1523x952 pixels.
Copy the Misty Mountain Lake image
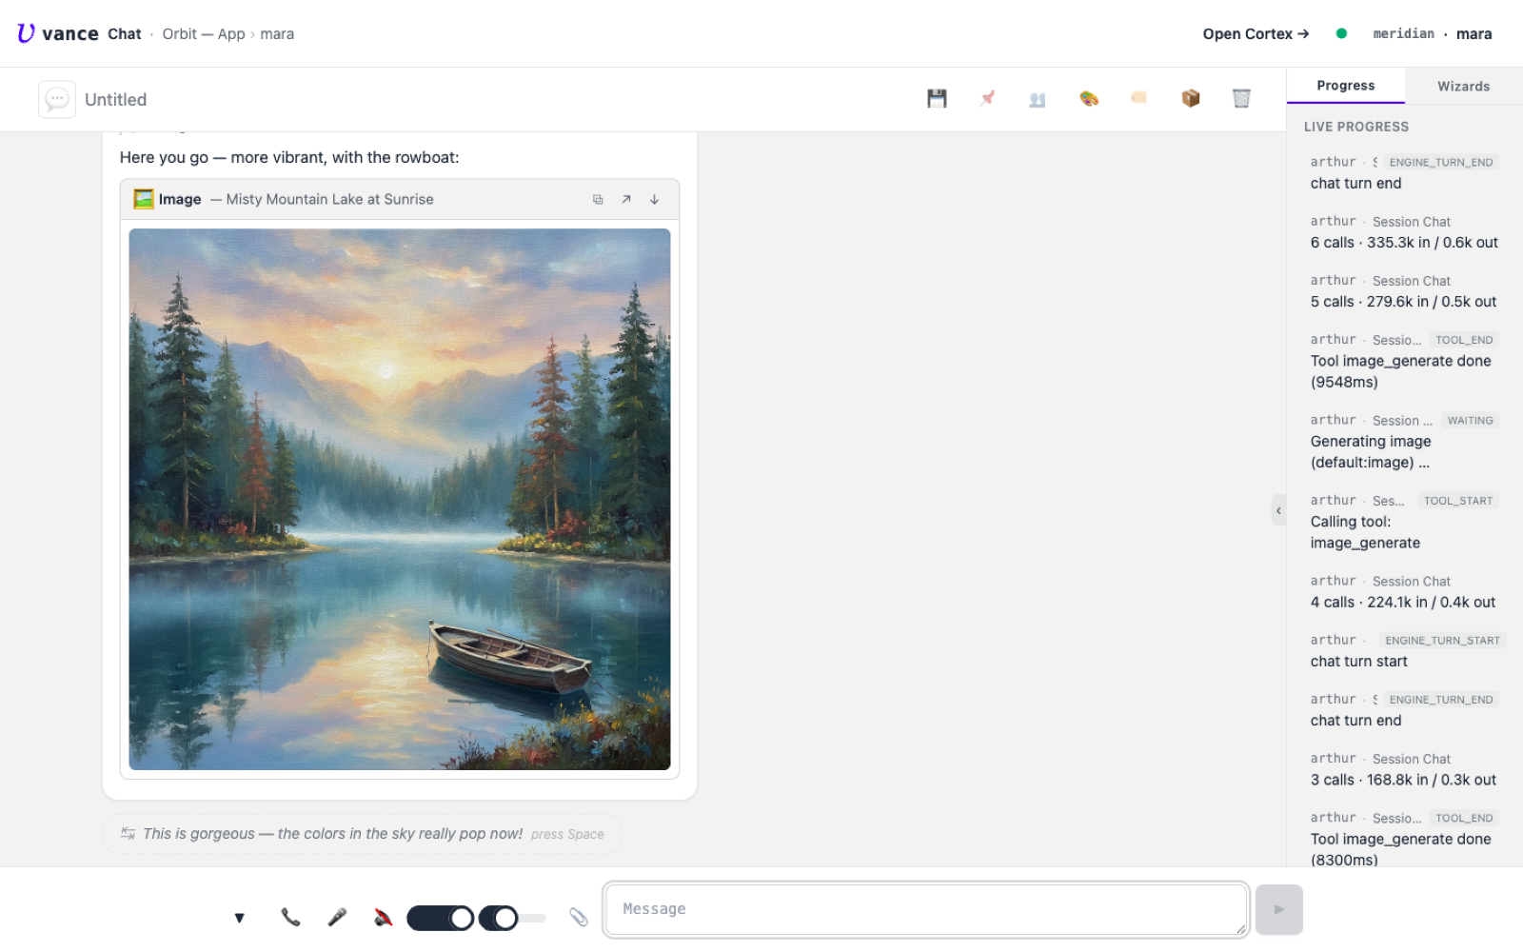pyautogui.click(x=598, y=199)
